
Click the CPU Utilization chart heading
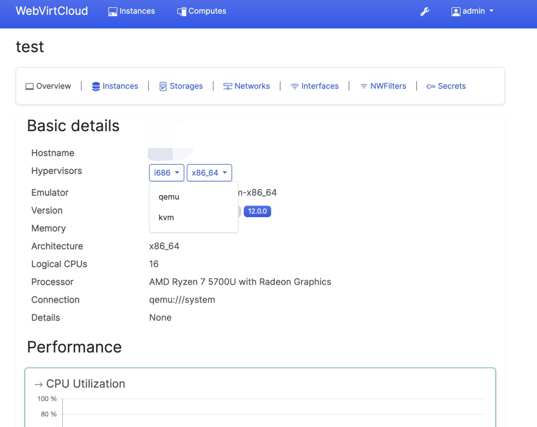click(85, 384)
